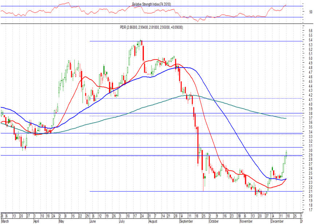
Task: Select the July peak candlestick near 5.4
Action: pyautogui.click(x=141, y=43)
